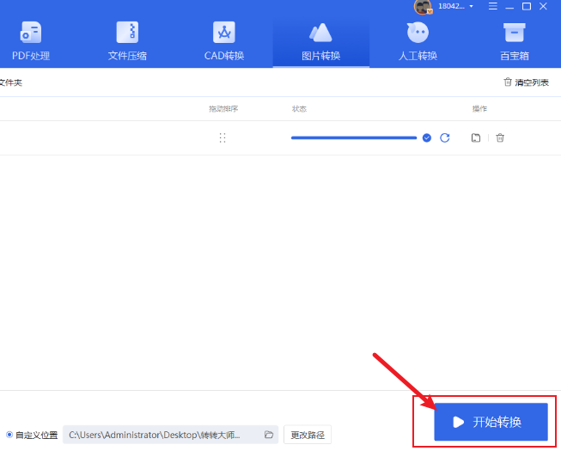Click the 操作 column header

(479, 109)
